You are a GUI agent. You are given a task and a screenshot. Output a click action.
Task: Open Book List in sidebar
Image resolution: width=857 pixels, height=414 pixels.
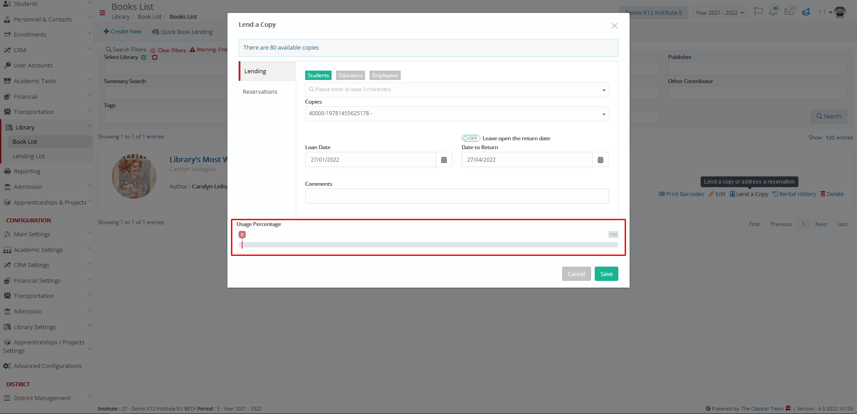click(50, 142)
